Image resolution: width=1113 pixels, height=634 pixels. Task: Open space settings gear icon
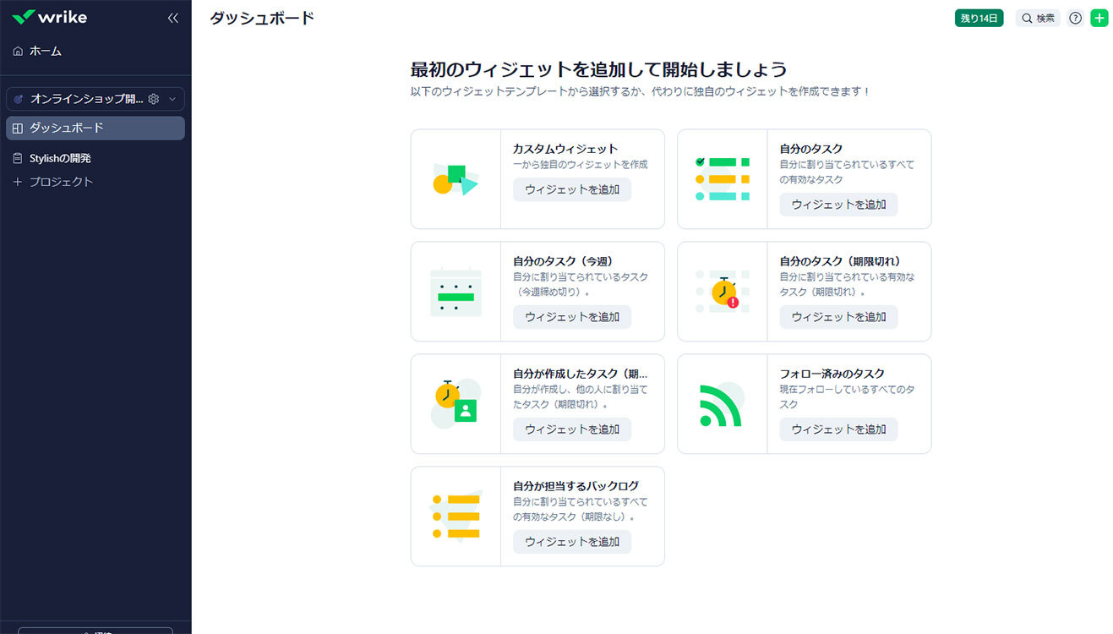pyautogui.click(x=154, y=99)
